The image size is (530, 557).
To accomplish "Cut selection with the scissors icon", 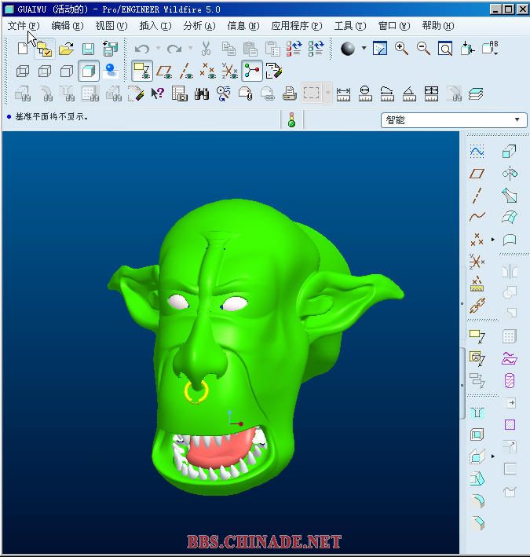I will [206, 48].
